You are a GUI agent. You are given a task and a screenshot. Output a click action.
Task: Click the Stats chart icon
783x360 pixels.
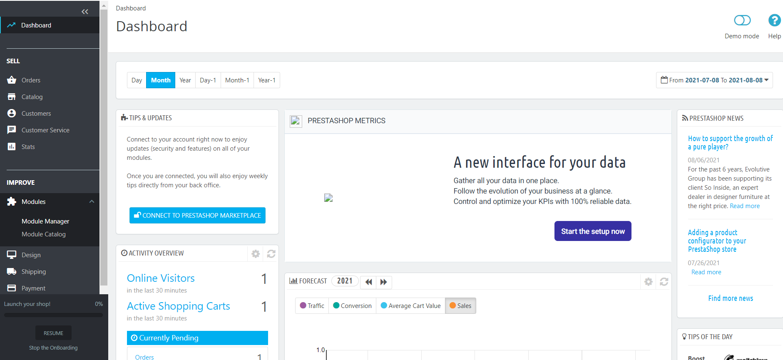point(12,146)
